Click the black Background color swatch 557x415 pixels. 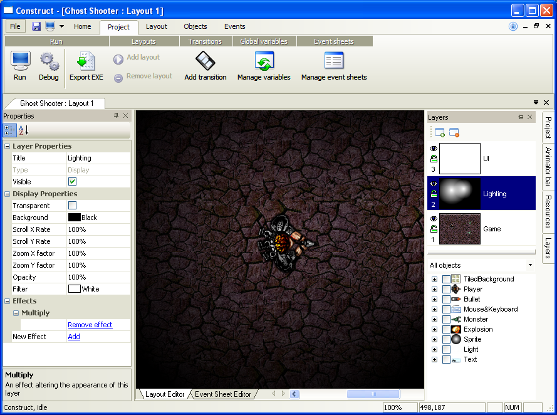point(74,218)
